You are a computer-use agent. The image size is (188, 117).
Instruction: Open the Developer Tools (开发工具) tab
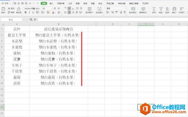[x=110, y=4]
